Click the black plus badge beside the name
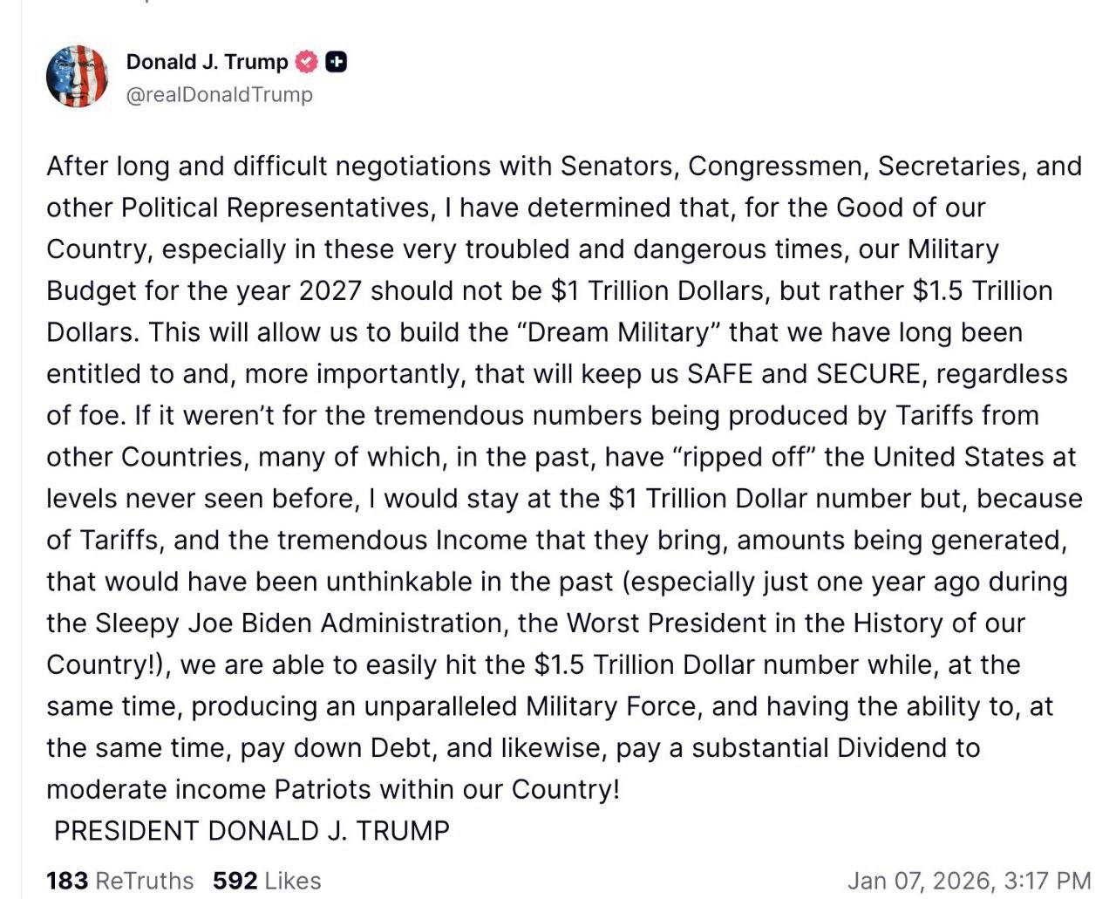Image resolution: width=1116 pixels, height=899 pixels. [336, 62]
